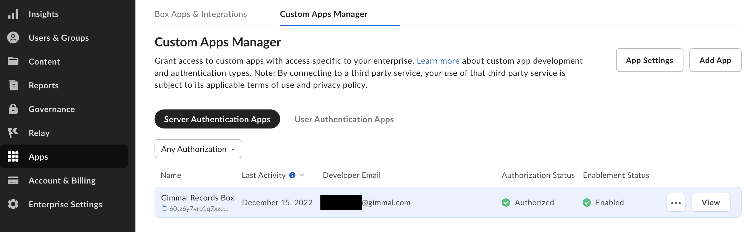The width and height of the screenshot is (747, 232).
Task: Click the Governance lock icon
Action: point(13,109)
